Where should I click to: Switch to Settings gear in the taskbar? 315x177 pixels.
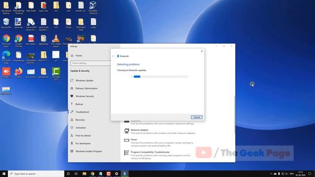117,174
